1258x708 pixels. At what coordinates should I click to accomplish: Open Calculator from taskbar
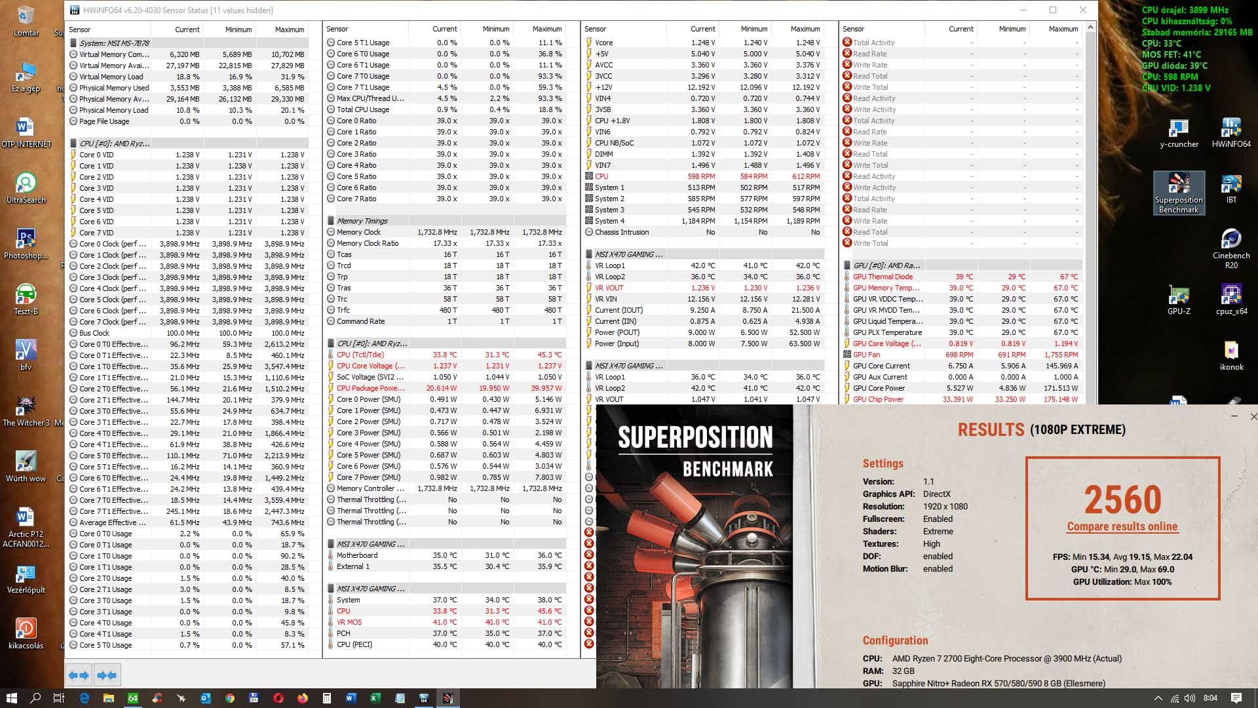point(326,698)
